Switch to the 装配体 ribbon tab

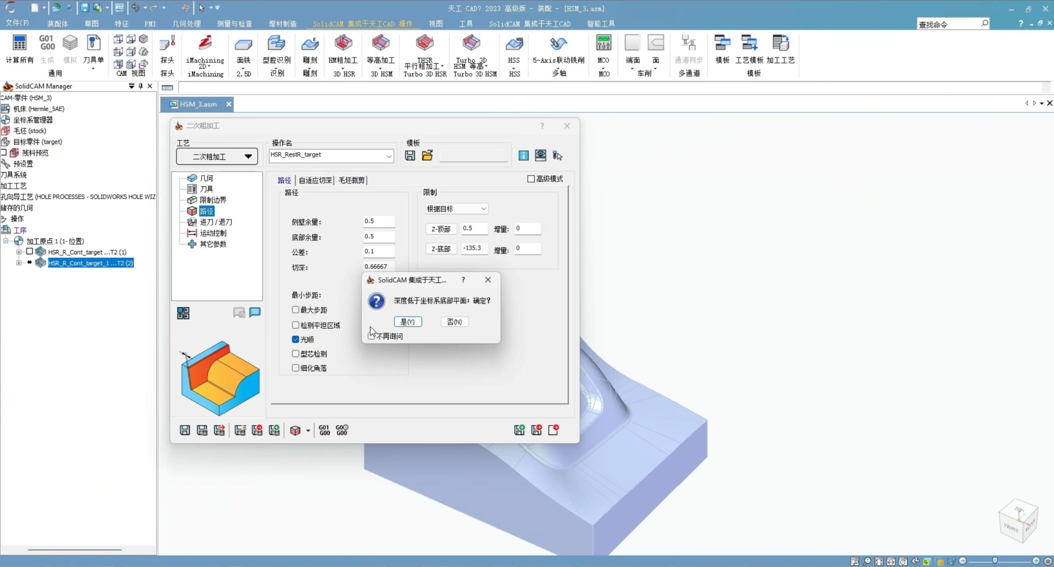tap(57, 24)
